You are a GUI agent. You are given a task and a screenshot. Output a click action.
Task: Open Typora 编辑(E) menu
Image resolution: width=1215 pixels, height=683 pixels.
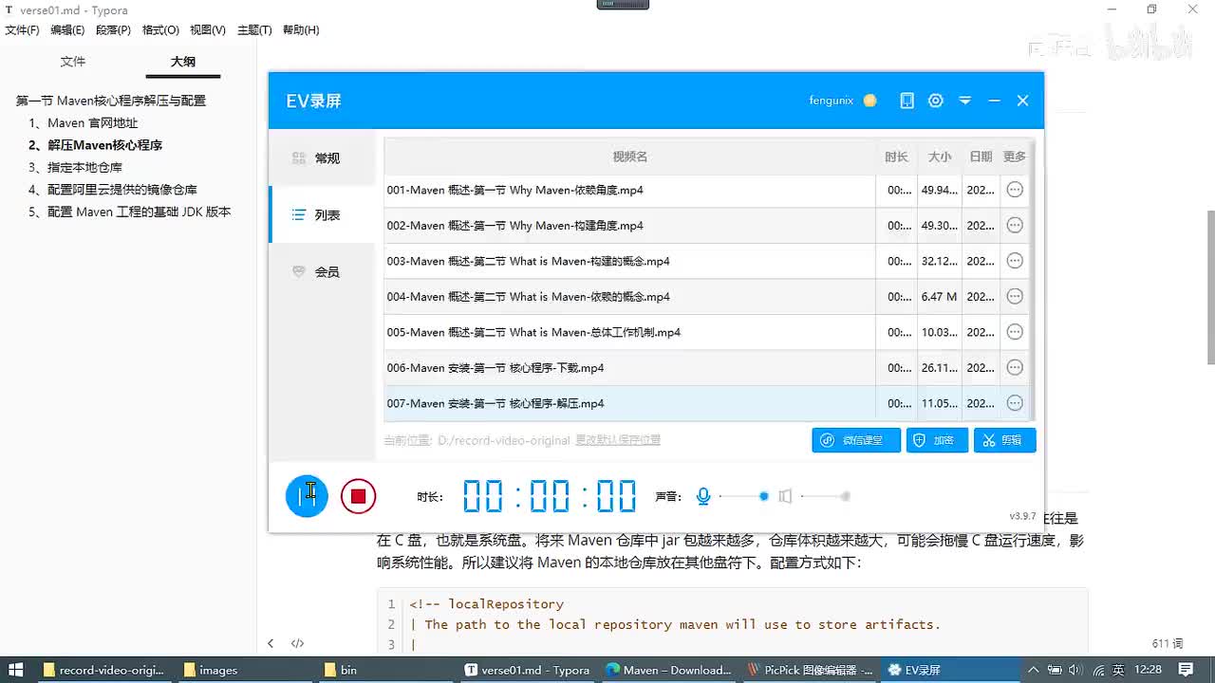(67, 30)
